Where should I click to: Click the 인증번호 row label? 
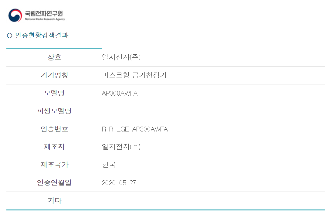coord(54,129)
